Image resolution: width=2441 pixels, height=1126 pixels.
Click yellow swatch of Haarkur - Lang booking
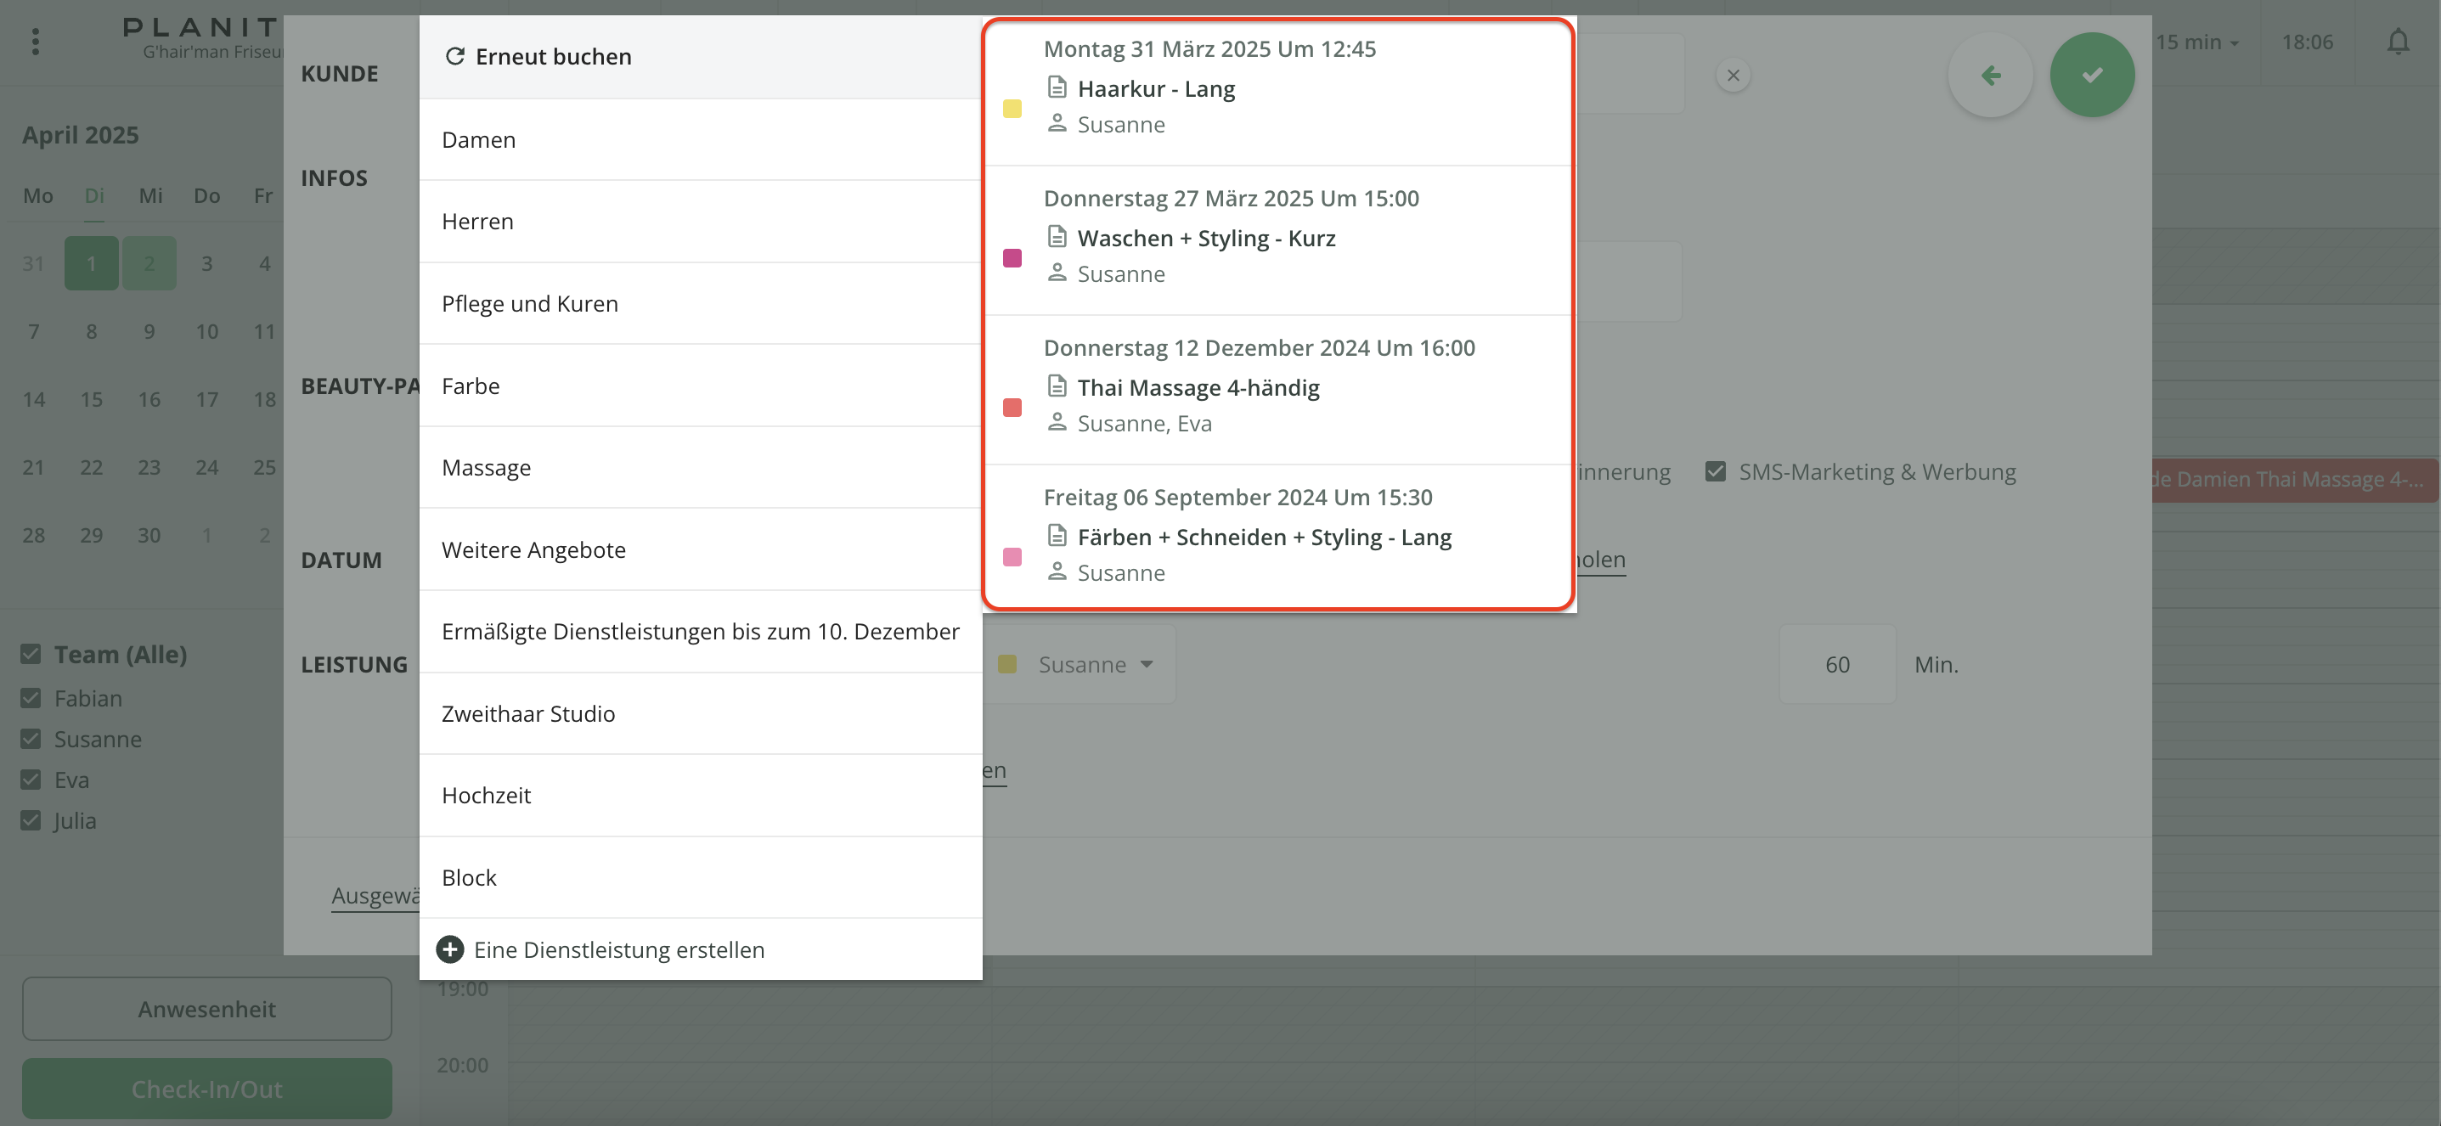click(x=1012, y=109)
